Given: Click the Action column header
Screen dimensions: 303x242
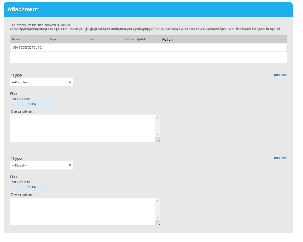Looking at the screenshot, I should point(167,39).
